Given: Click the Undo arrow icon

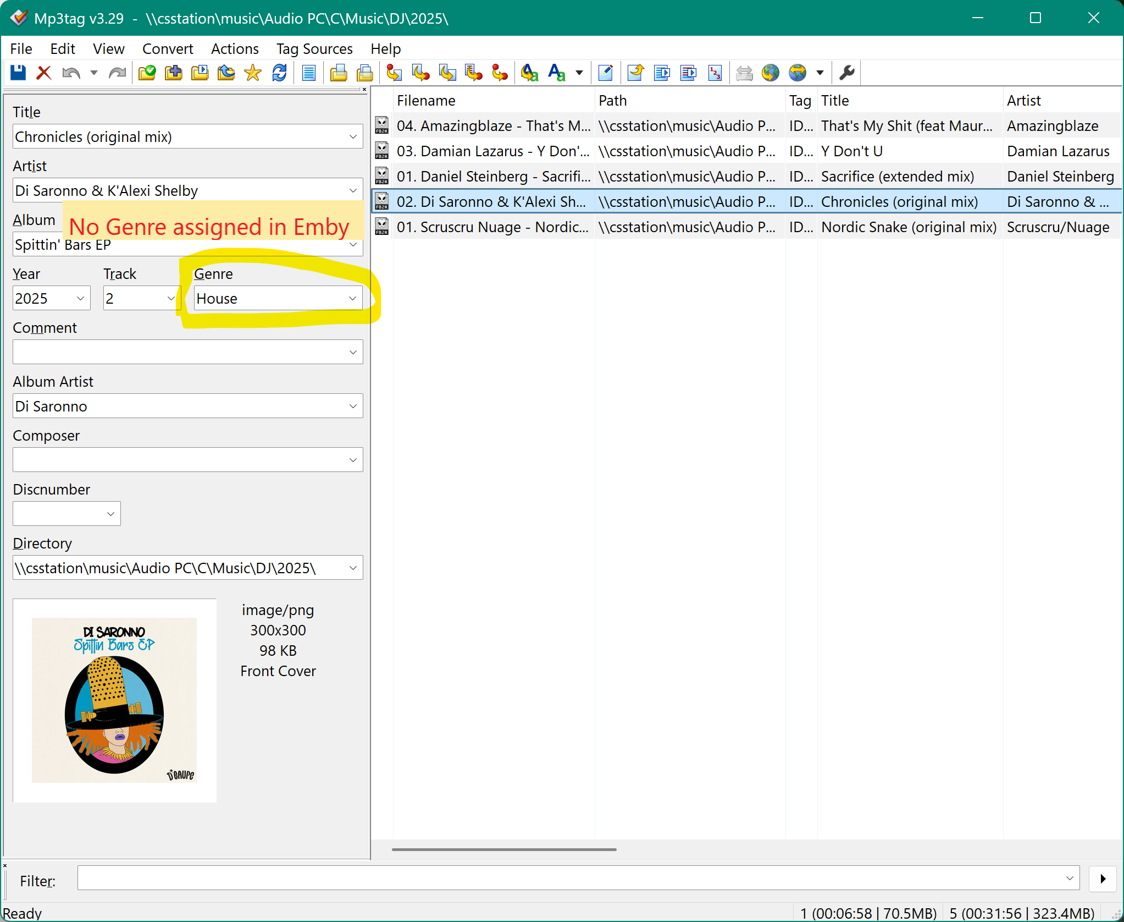Looking at the screenshot, I should point(71,73).
